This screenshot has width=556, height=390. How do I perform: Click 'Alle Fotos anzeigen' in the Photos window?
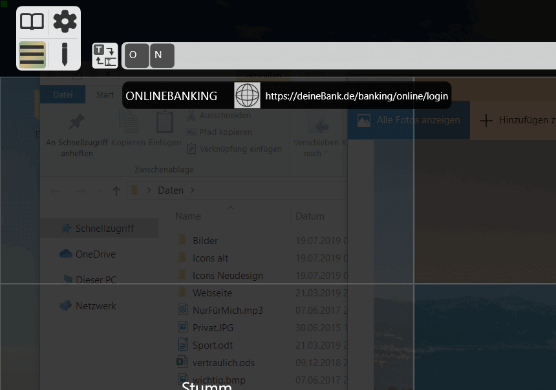click(x=409, y=120)
